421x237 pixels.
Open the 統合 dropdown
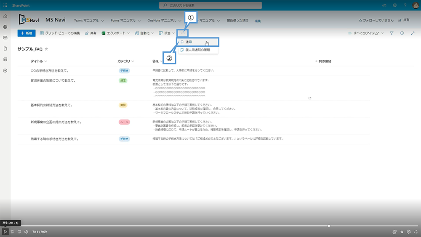pyautogui.click(x=167, y=33)
